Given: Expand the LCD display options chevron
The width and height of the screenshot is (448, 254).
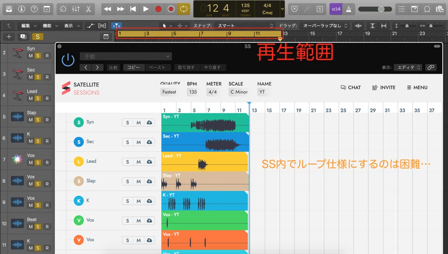Looking at the screenshot, I should coord(283,9).
